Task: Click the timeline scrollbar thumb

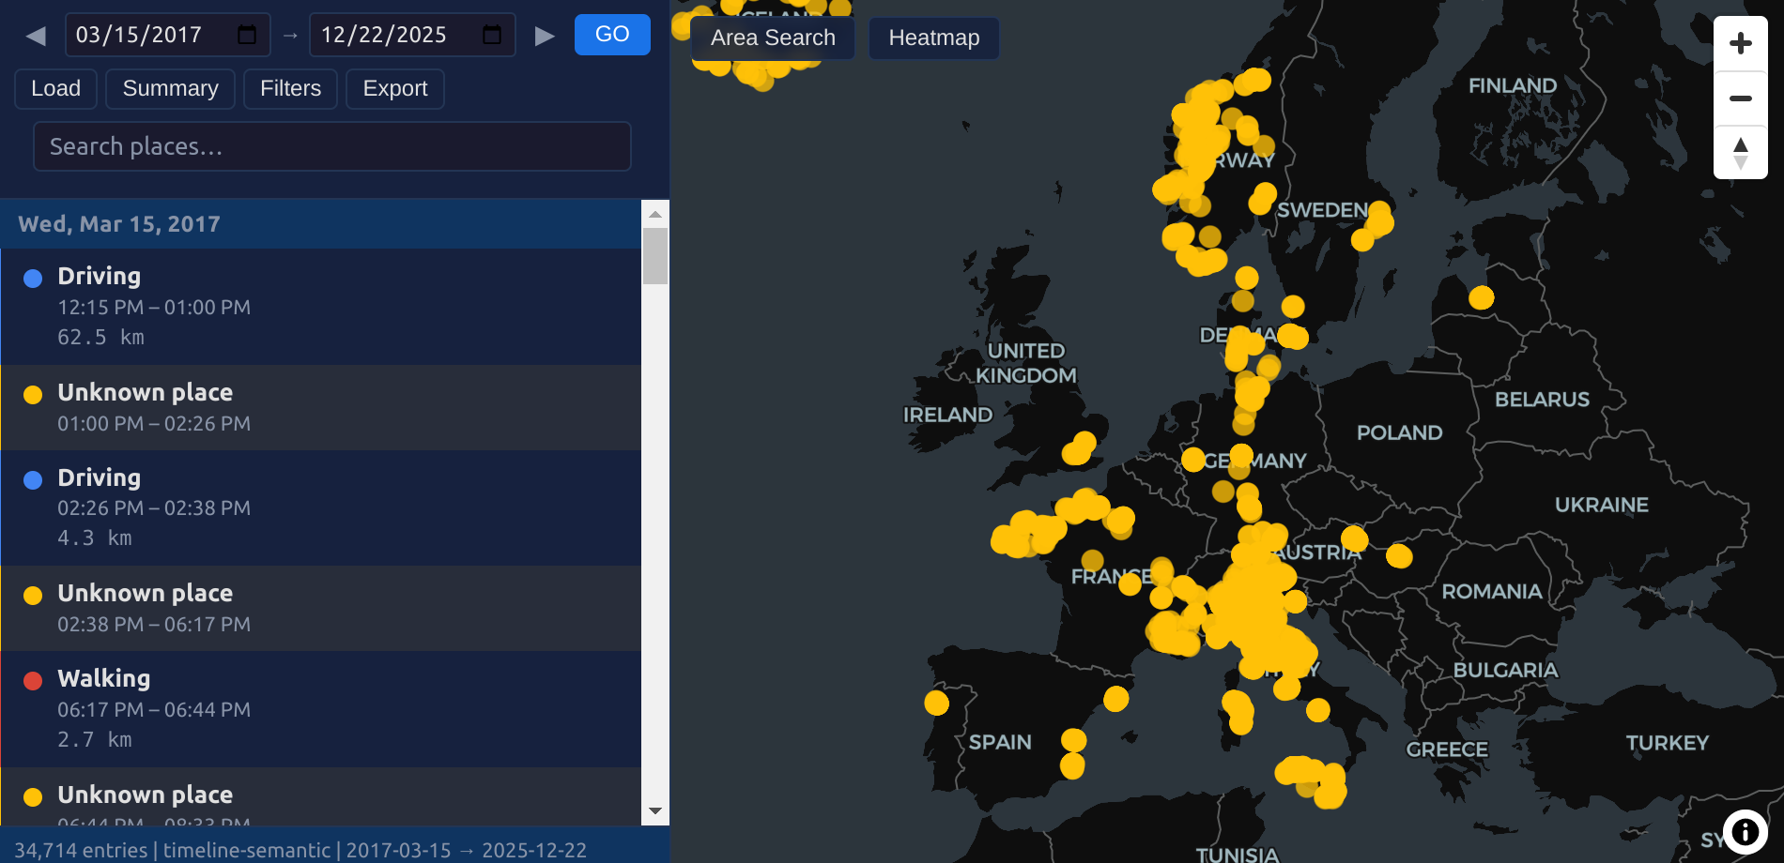Action: 655,256
